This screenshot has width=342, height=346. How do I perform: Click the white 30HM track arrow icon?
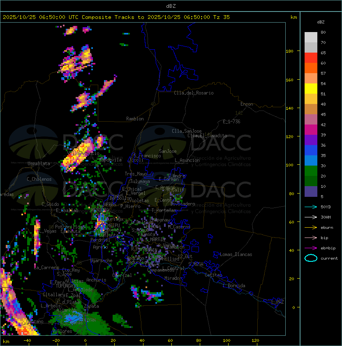tap(311, 217)
